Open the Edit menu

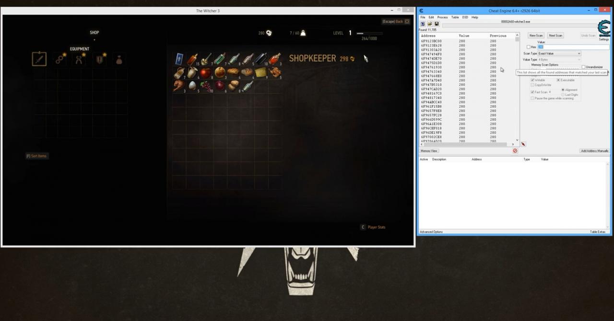[x=431, y=17]
